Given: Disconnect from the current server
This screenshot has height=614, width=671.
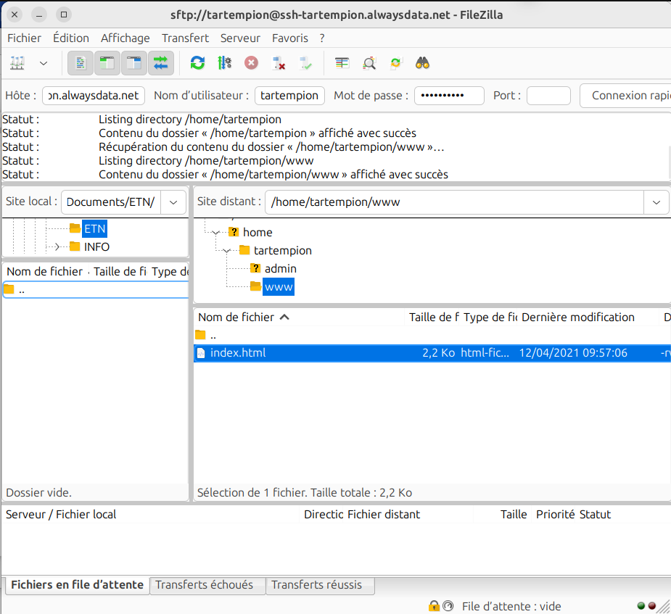Looking at the screenshot, I should [x=279, y=64].
